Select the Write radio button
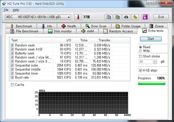This screenshot has height=122, width=174. tap(140, 51)
